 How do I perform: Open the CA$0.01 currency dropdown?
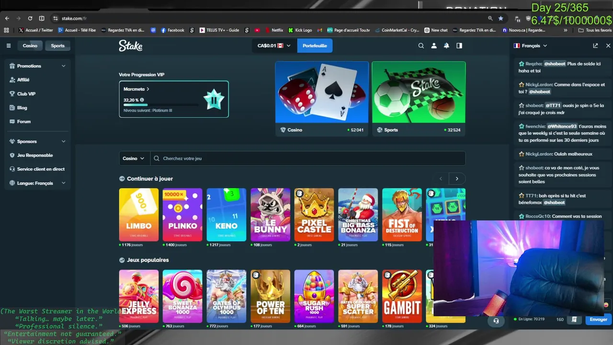(x=274, y=46)
